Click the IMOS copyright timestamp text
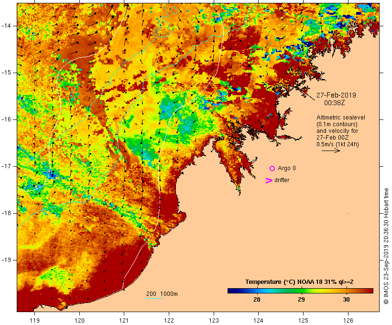The height and width of the screenshot is (325, 392). point(386,246)
